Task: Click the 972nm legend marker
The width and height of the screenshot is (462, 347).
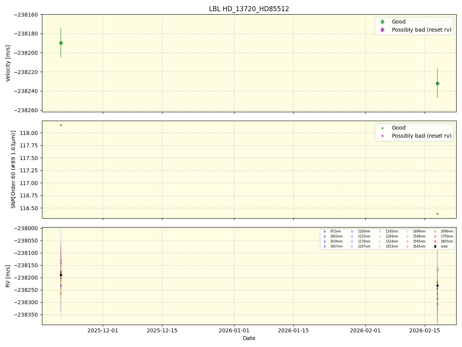Action: [x=325, y=231]
